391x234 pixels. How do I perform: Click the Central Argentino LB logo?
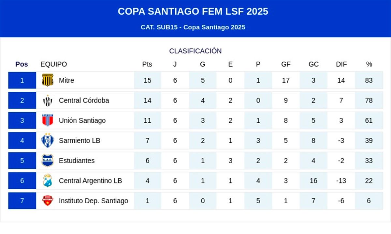coord(48,180)
